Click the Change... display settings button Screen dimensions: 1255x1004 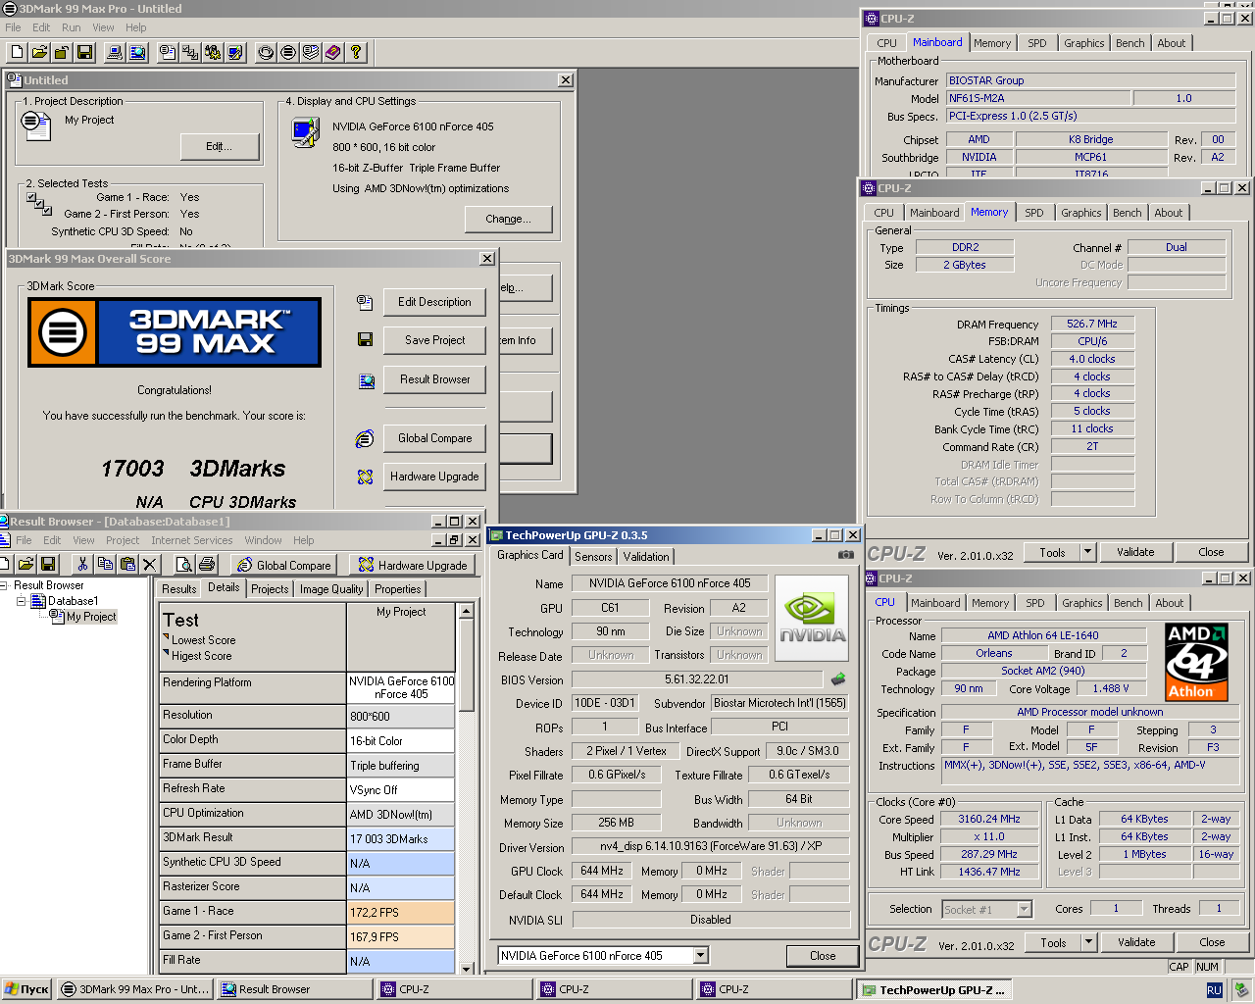point(508,219)
